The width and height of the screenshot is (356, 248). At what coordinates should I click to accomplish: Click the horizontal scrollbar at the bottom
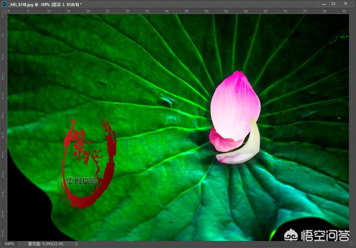(x=167, y=244)
